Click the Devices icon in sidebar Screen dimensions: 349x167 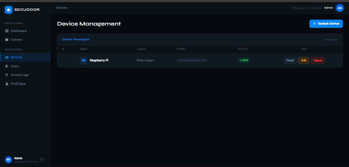pyautogui.click(x=7, y=57)
